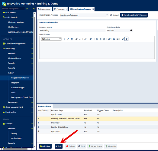Click the underline formatting icon

(x=72, y=39)
